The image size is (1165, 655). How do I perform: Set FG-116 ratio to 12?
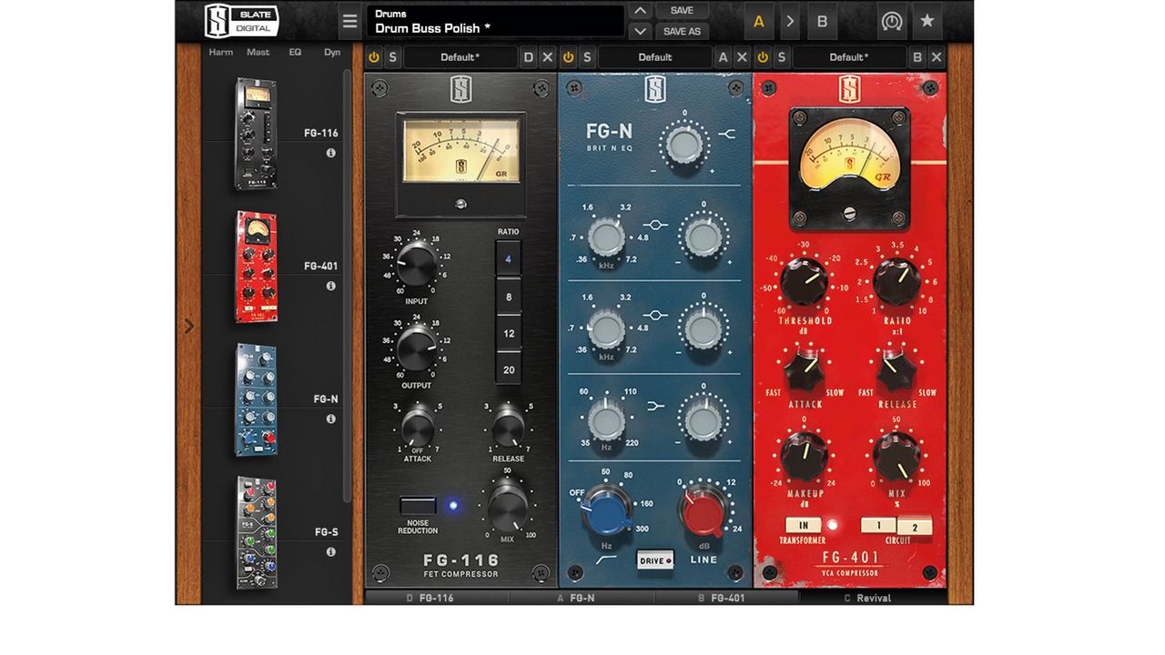508,333
